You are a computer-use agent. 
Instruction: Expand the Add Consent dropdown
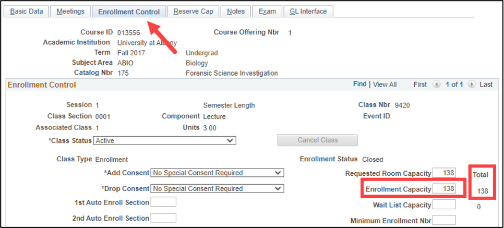click(217, 173)
